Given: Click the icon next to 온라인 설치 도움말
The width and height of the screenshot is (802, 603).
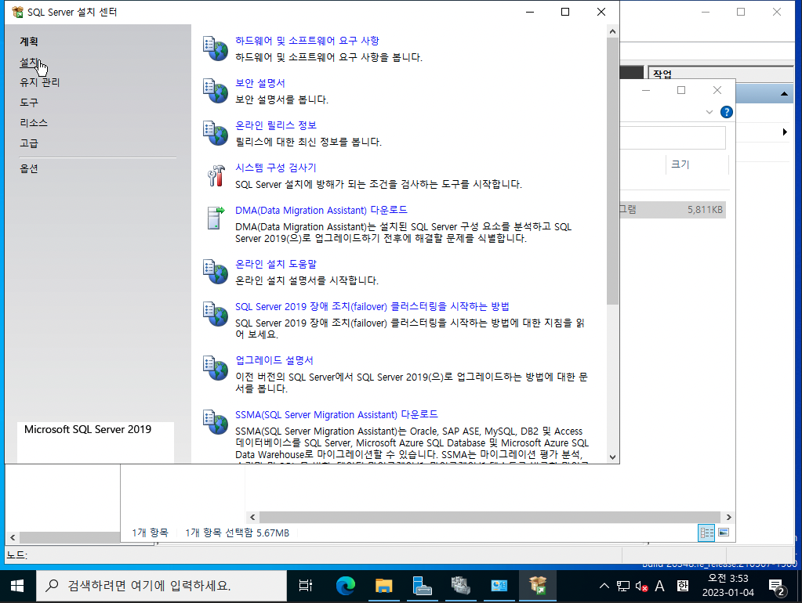Looking at the screenshot, I should [x=216, y=272].
